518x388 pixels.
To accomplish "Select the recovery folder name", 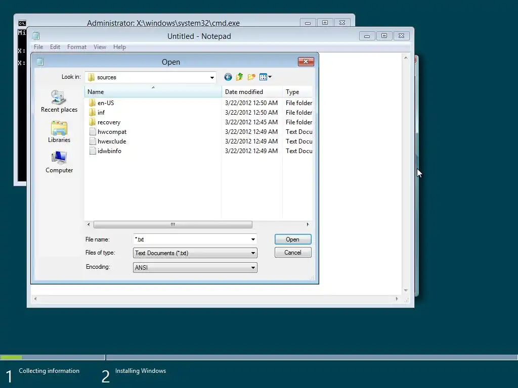I will coord(109,122).
